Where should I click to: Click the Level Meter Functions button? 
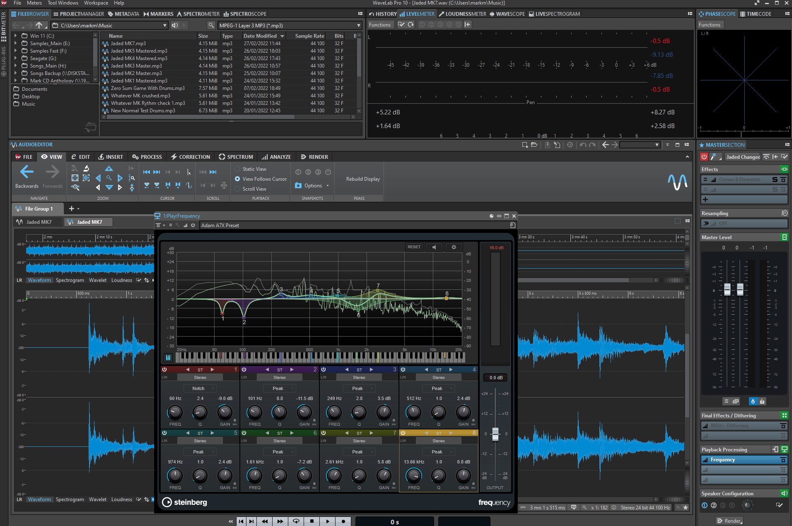(x=380, y=24)
